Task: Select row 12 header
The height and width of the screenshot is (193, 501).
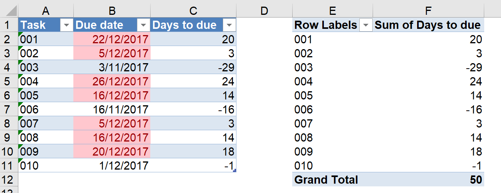Action: [x=9, y=180]
